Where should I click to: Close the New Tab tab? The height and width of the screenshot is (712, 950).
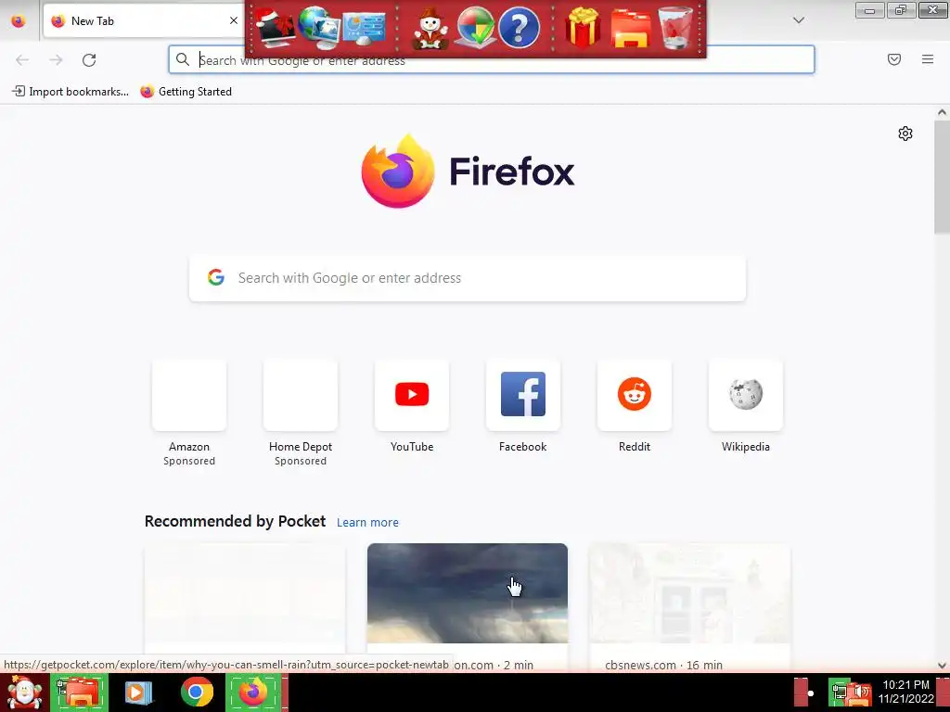[233, 20]
